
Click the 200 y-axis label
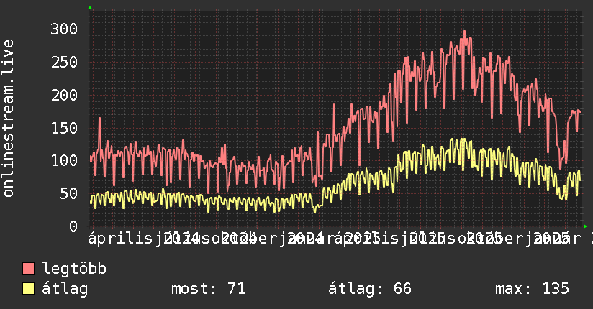tap(64, 95)
